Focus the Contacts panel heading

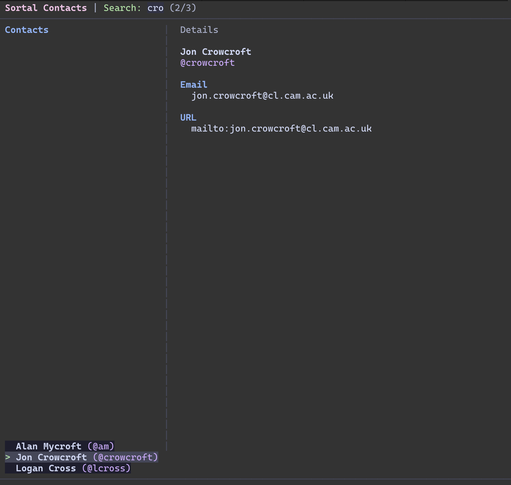pos(27,30)
